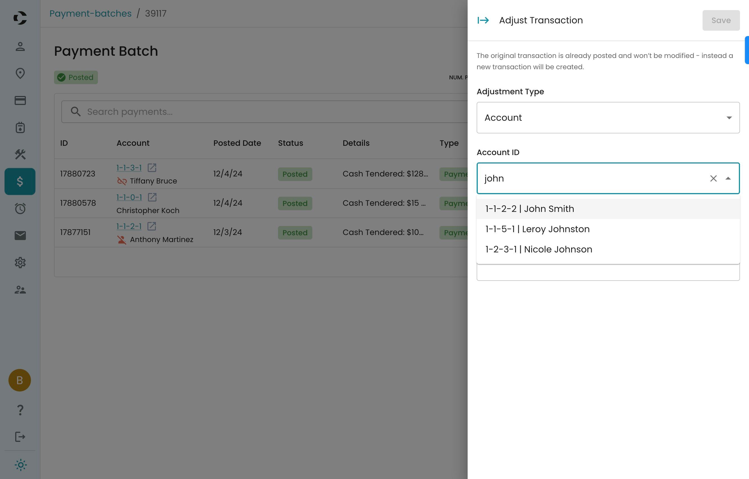This screenshot has height=479, width=749.
Task: Open the alarm clock sidebar icon
Action: (x=20, y=208)
